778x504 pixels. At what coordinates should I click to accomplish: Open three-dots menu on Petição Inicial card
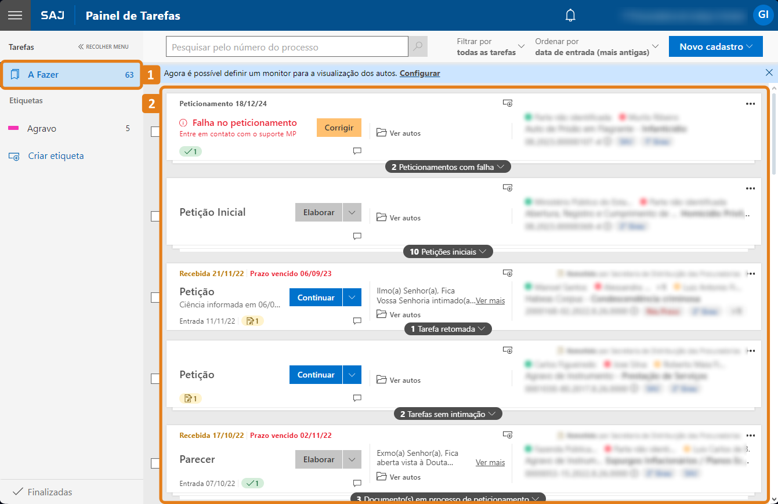[750, 188]
